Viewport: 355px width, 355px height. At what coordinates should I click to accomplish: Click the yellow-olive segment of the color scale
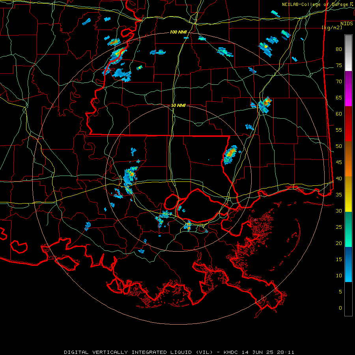click(348, 194)
